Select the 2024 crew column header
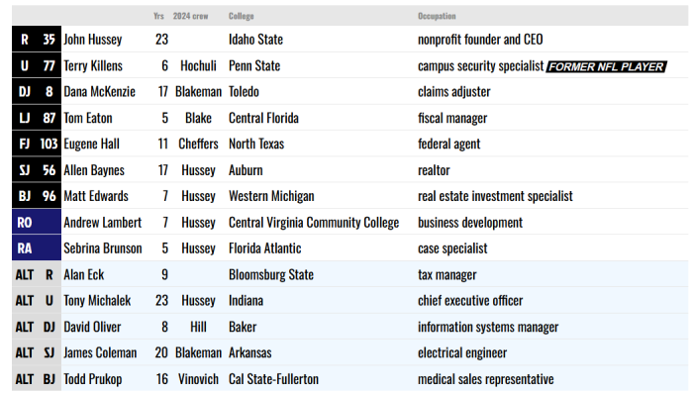The image size is (693, 394). 190,16
